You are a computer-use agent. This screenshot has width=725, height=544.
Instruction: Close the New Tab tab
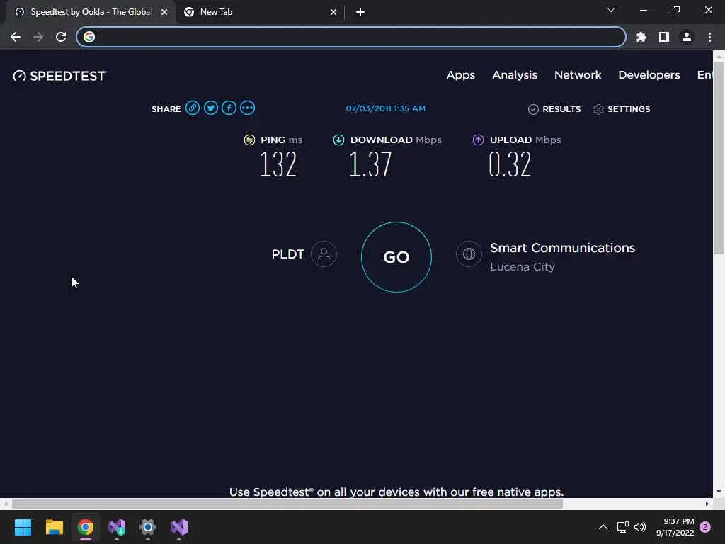(333, 12)
